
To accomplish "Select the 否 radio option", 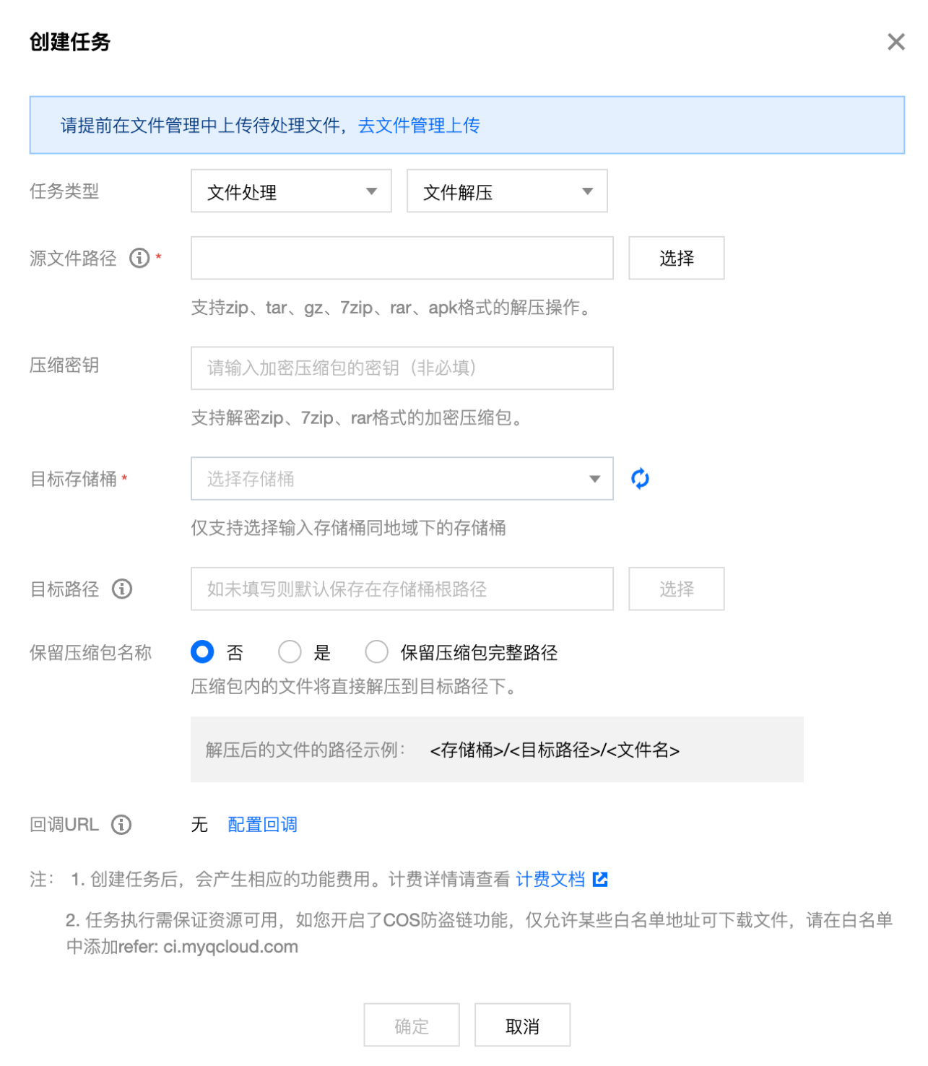I will pyautogui.click(x=202, y=652).
